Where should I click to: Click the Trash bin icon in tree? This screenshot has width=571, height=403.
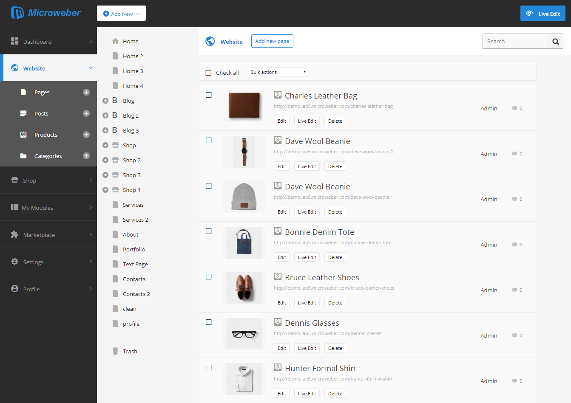115,351
